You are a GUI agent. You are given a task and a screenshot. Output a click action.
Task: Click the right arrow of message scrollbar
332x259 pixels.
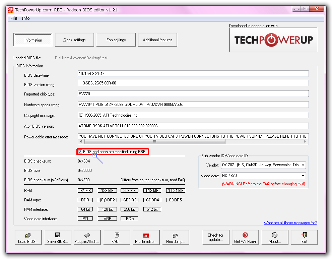tap(305, 141)
